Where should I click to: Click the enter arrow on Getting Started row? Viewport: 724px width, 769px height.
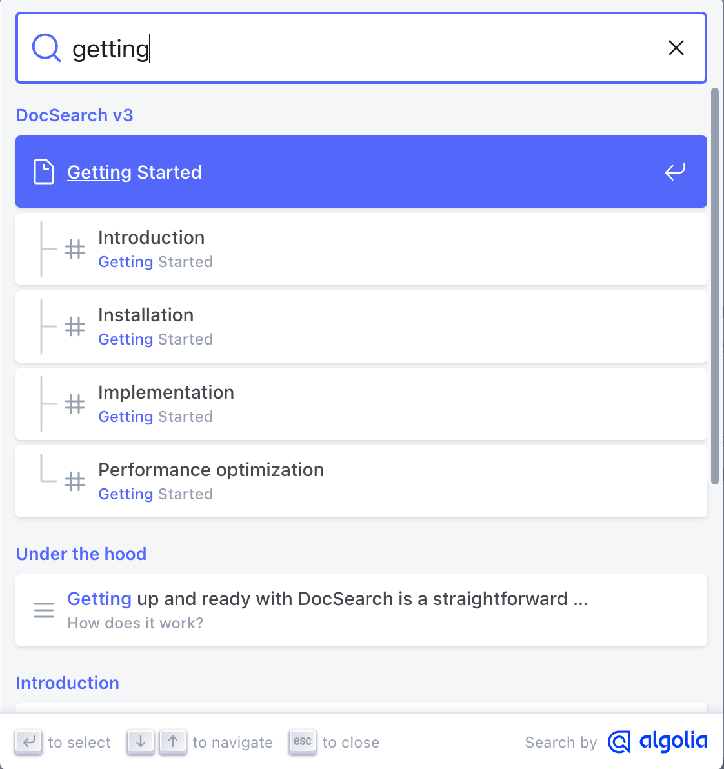coord(674,172)
